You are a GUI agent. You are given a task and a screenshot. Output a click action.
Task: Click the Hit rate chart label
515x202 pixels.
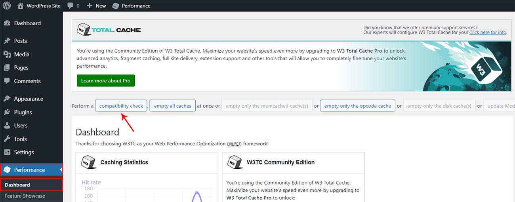click(x=91, y=182)
